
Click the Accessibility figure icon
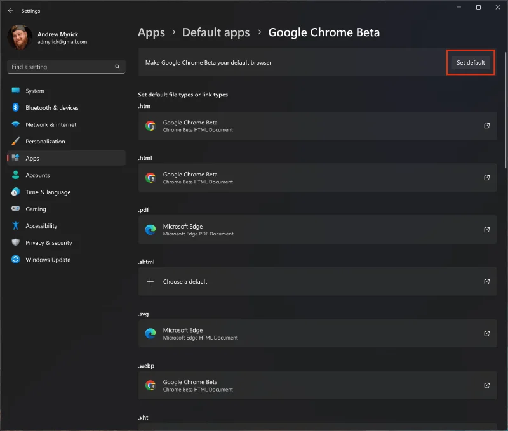(x=15, y=225)
